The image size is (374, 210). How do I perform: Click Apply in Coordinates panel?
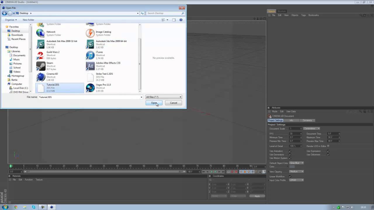[257, 196]
